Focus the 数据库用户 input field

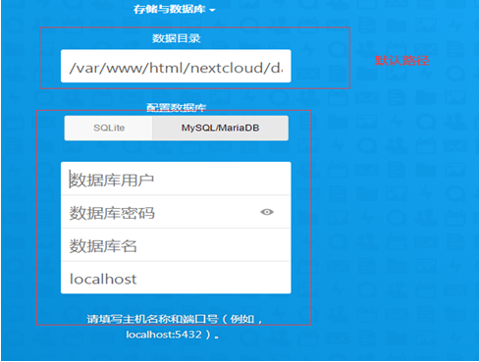[x=176, y=179]
